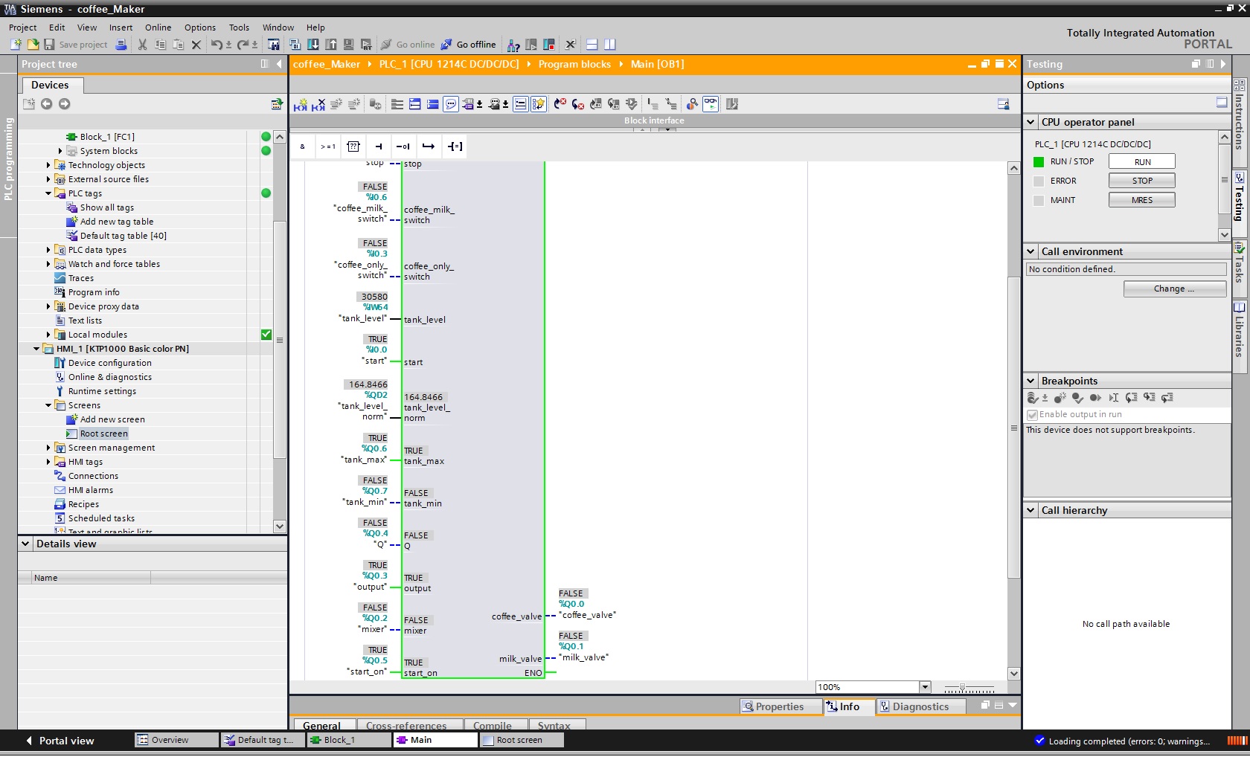This screenshot has width=1250, height=757.
Task: Click the RUN button in CPU panel
Action: click(x=1142, y=161)
